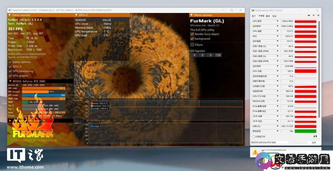Viewport: 333px width, 171px height.
Task: Click the OSI bgcolor alpha field 128
Action: click(x=218, y=55)
